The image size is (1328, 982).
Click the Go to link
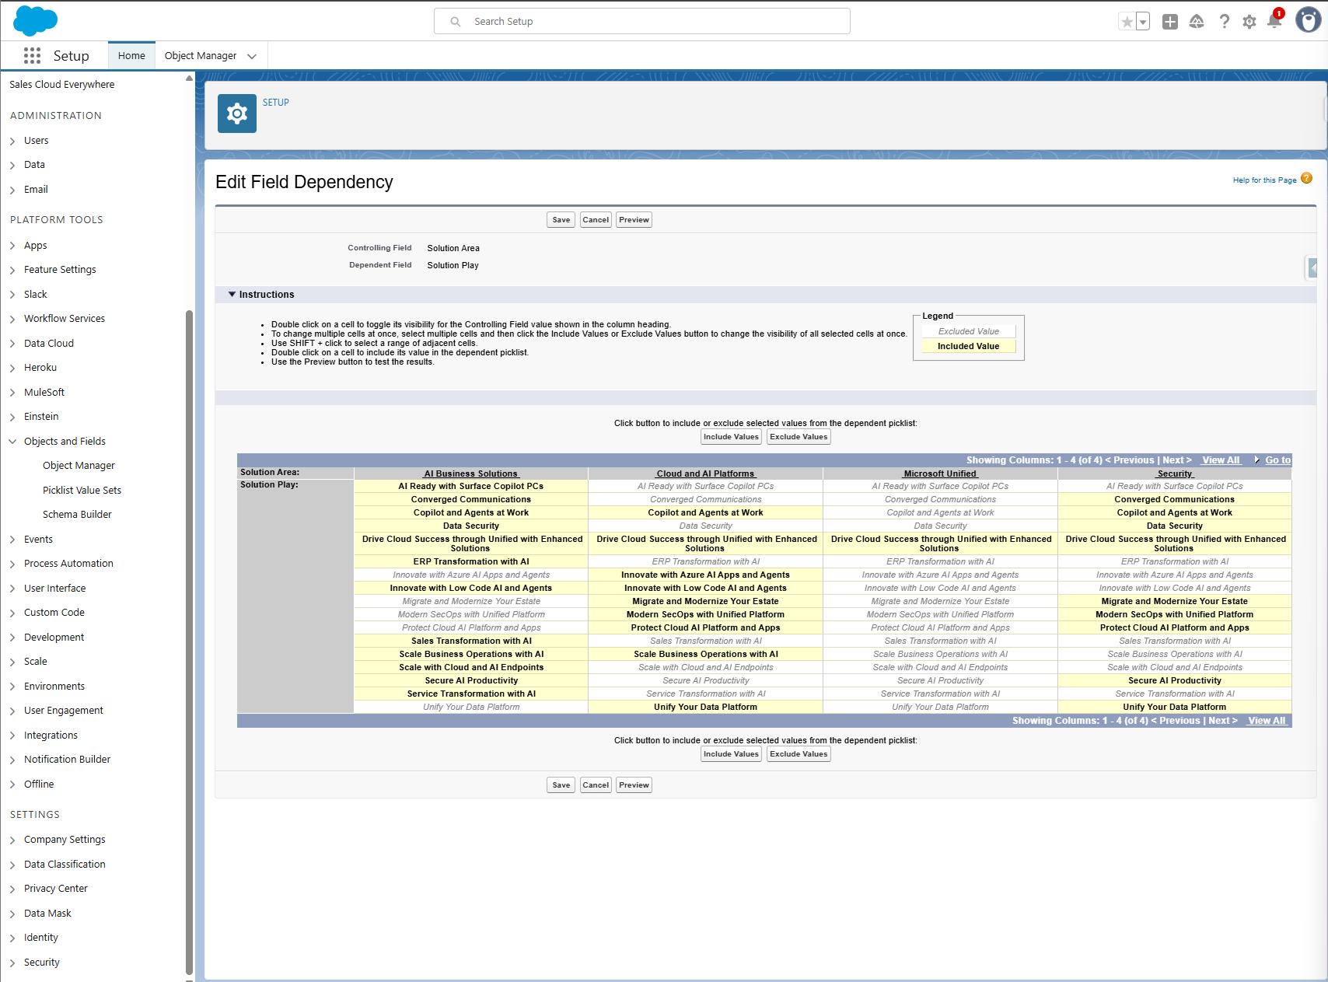1277,460
